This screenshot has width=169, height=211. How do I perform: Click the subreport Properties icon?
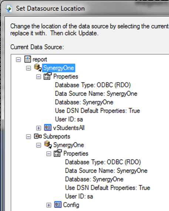tap(58, 153)
